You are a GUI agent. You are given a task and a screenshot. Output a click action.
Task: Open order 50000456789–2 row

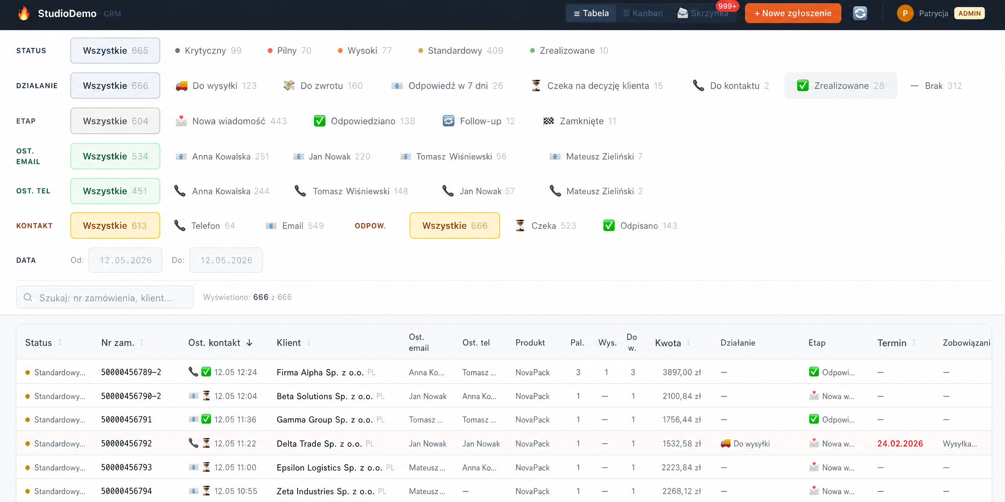[504, 372]
